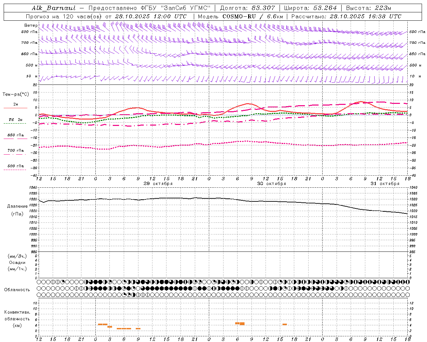Click the Осадки precipitation label
This screenshot has height=342, width=427.
click(17, 263)
